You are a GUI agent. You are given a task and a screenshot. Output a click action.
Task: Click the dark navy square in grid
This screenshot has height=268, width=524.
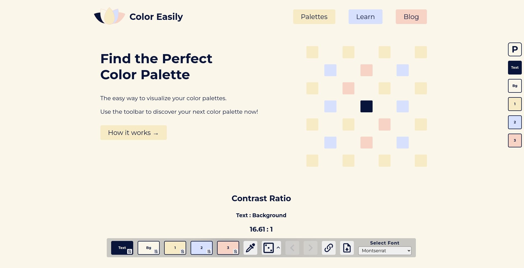click(367, 106)
